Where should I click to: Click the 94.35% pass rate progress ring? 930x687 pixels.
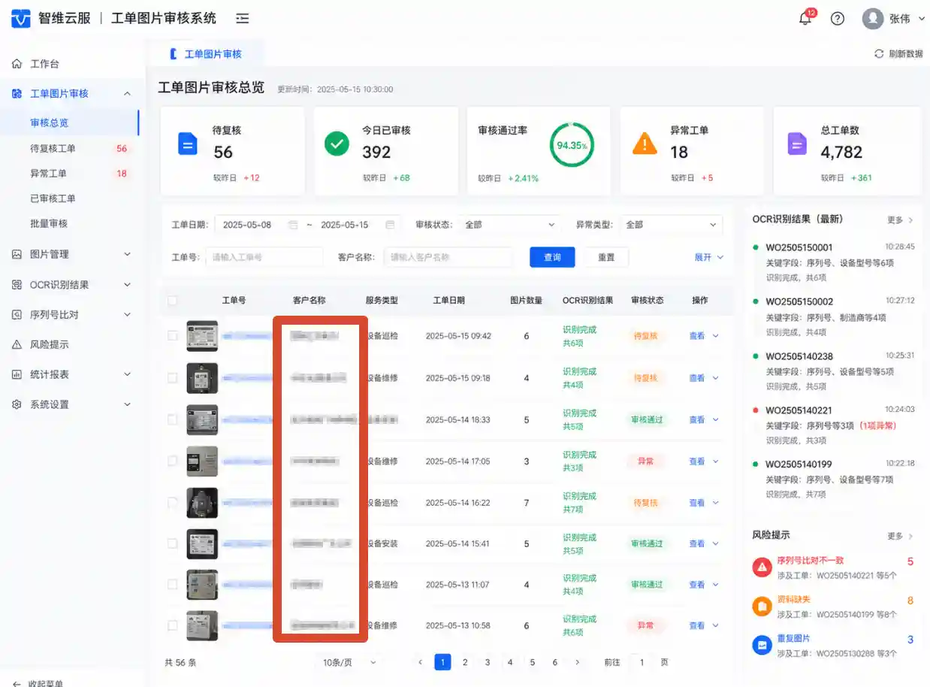572,145
